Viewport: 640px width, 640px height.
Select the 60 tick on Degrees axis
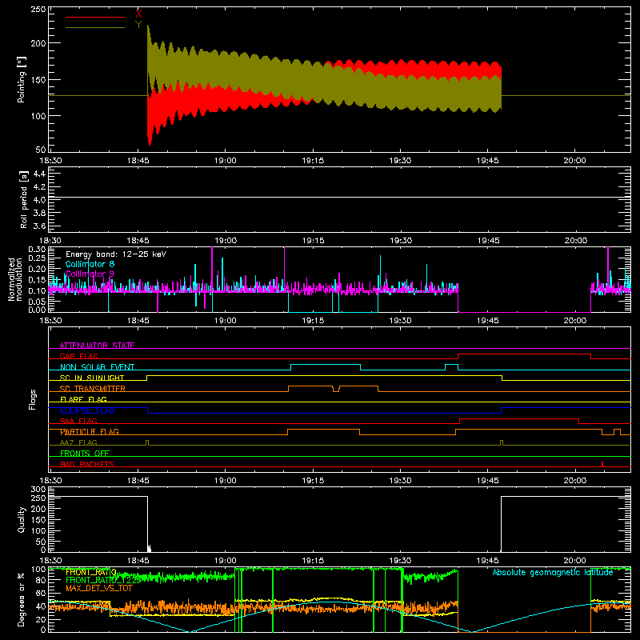[41, 594]
